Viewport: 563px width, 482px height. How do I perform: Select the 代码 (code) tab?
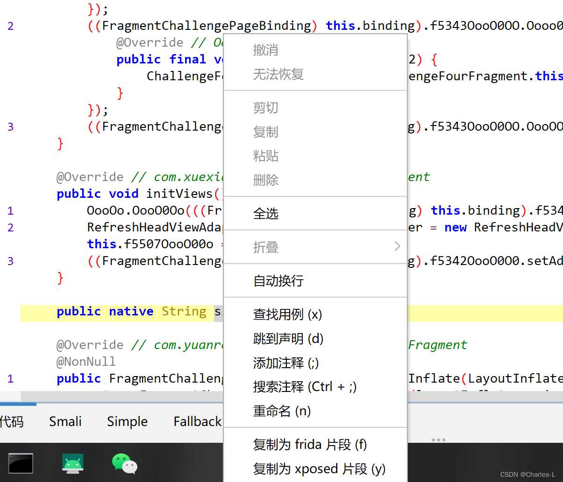tap(13, 421)
